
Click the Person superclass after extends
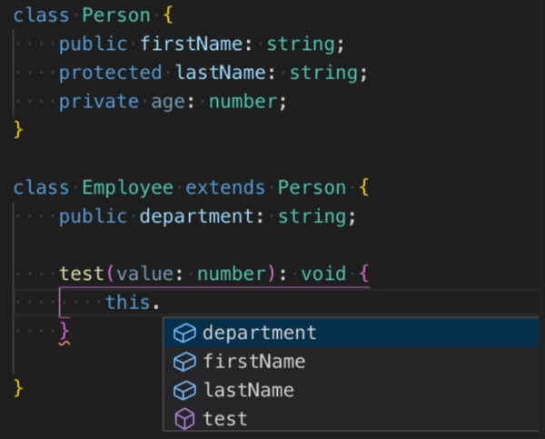click(x=312, y=188)
